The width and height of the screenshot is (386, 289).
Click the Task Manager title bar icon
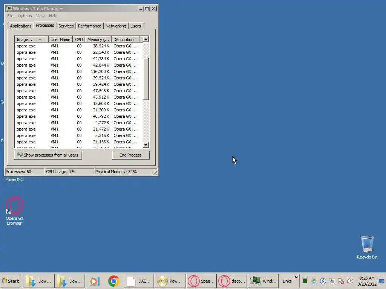click(9, 9)
